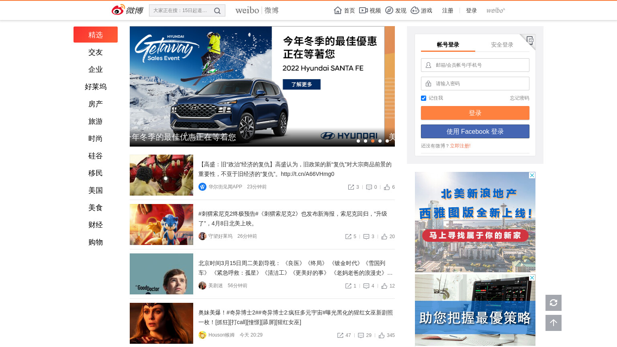Share the 美剧导视 post

(x=349, y=286)
